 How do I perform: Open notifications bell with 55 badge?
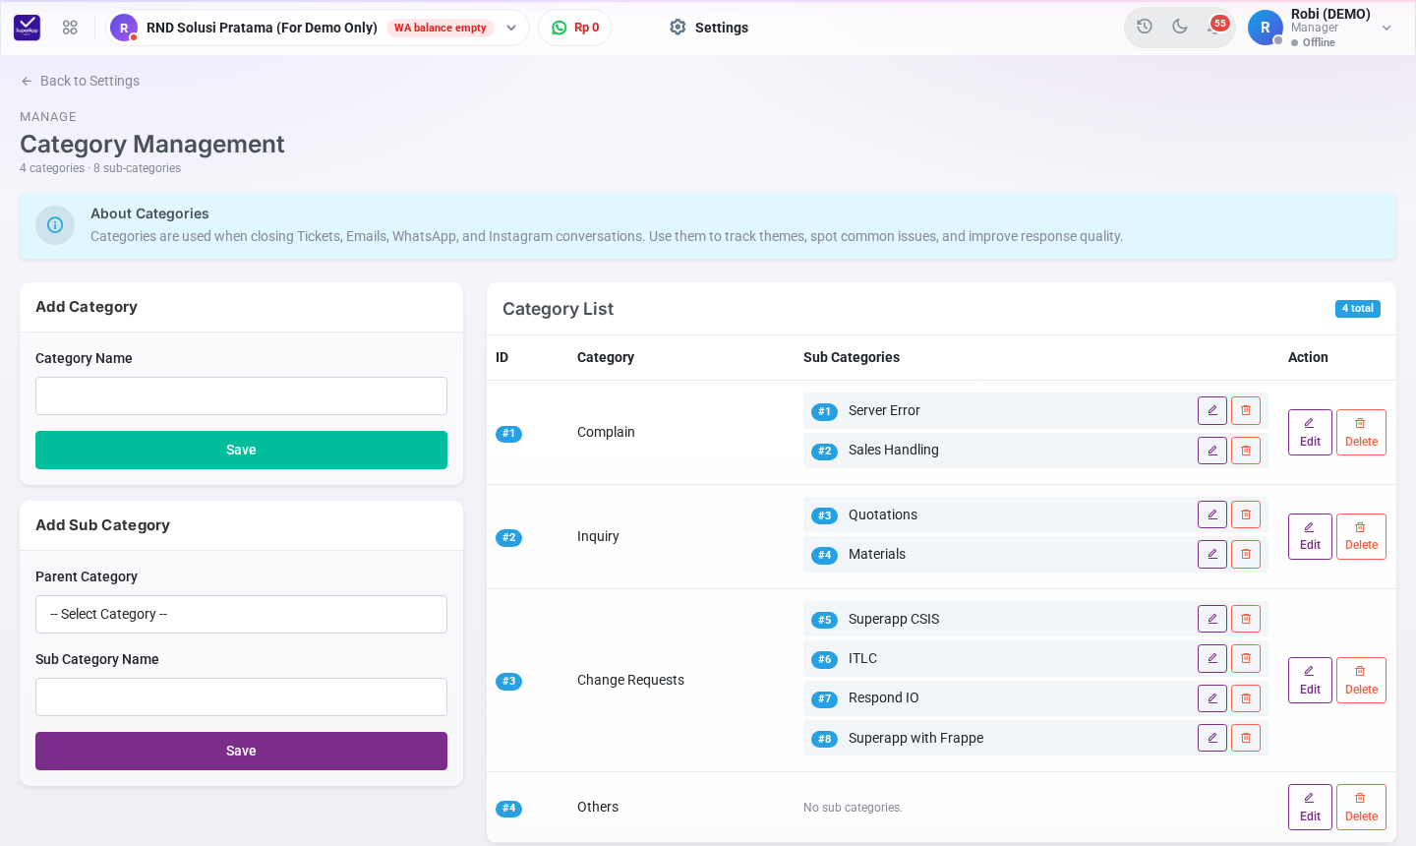1215,27
